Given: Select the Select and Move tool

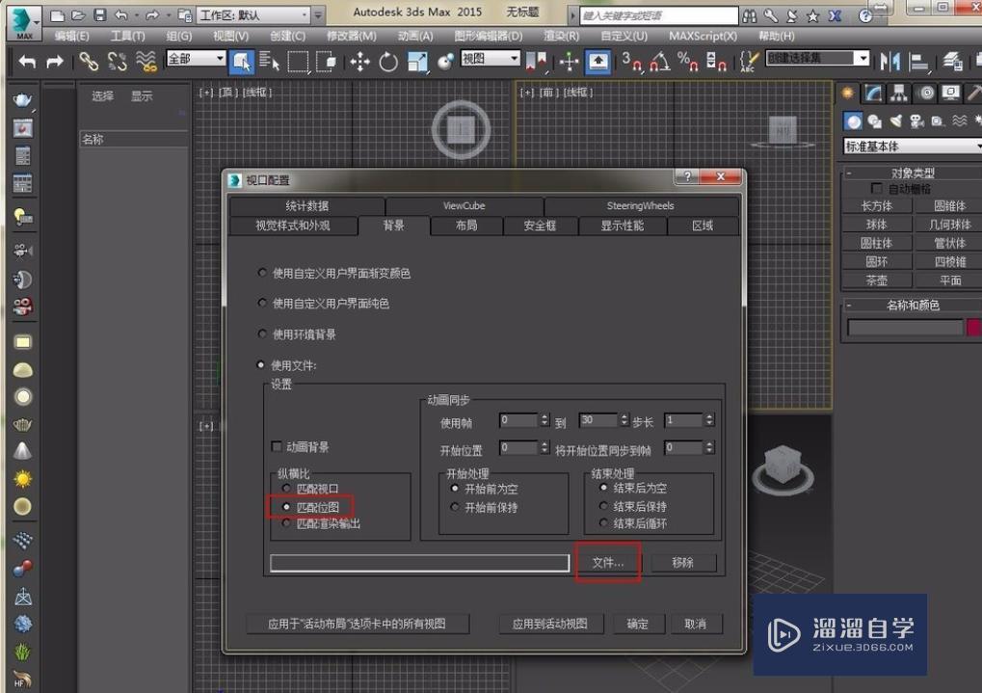Looking at the screenshot, I should (360, 62).
